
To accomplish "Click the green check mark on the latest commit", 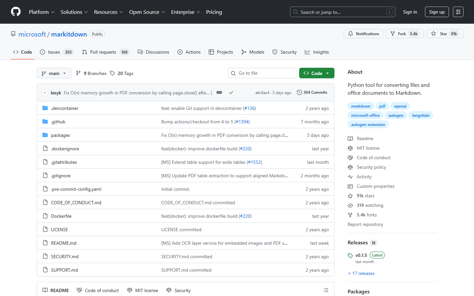I will pyautogui.click(x=231, y=92).
